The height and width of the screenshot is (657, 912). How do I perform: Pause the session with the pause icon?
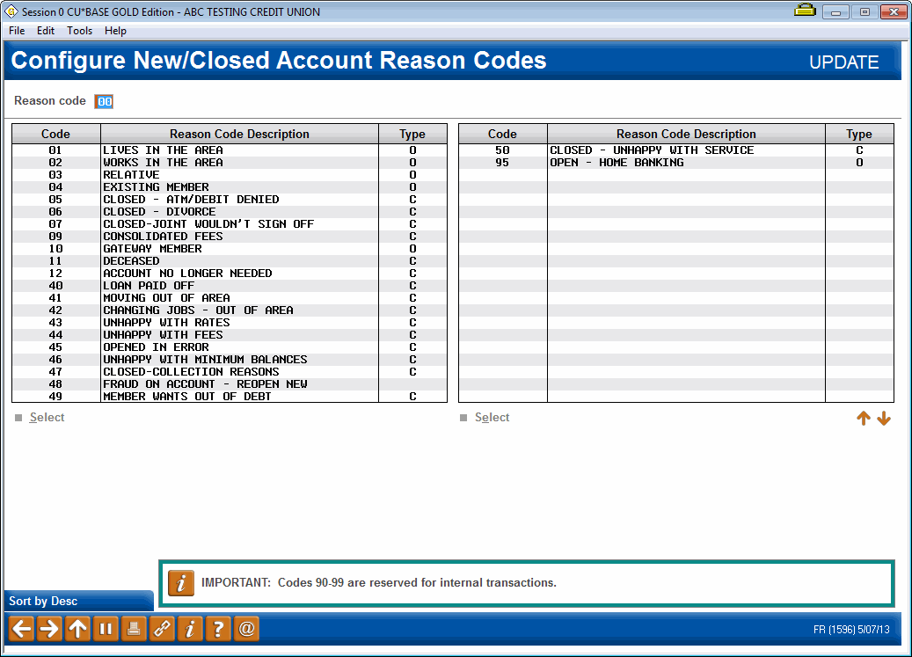pos(106,629)
